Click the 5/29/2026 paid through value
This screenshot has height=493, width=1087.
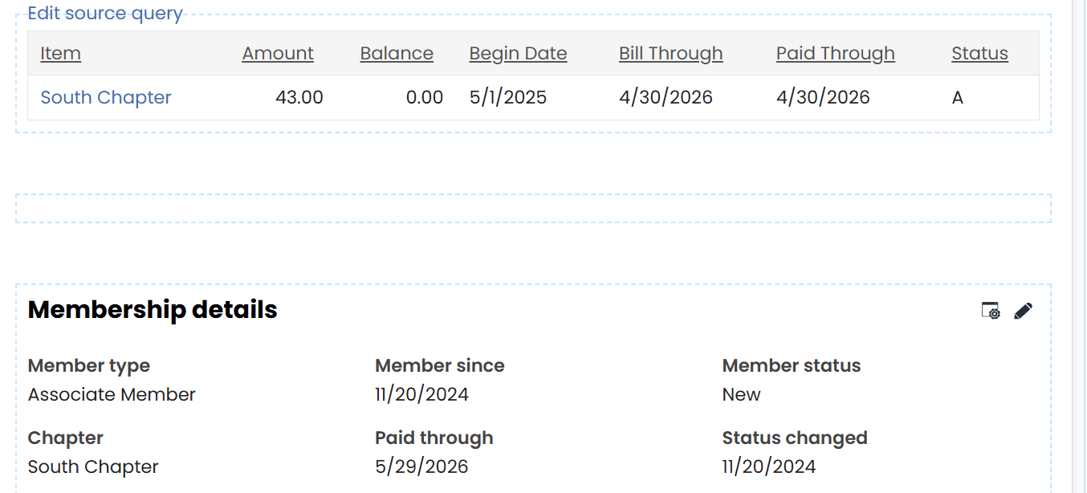(421, 467)
